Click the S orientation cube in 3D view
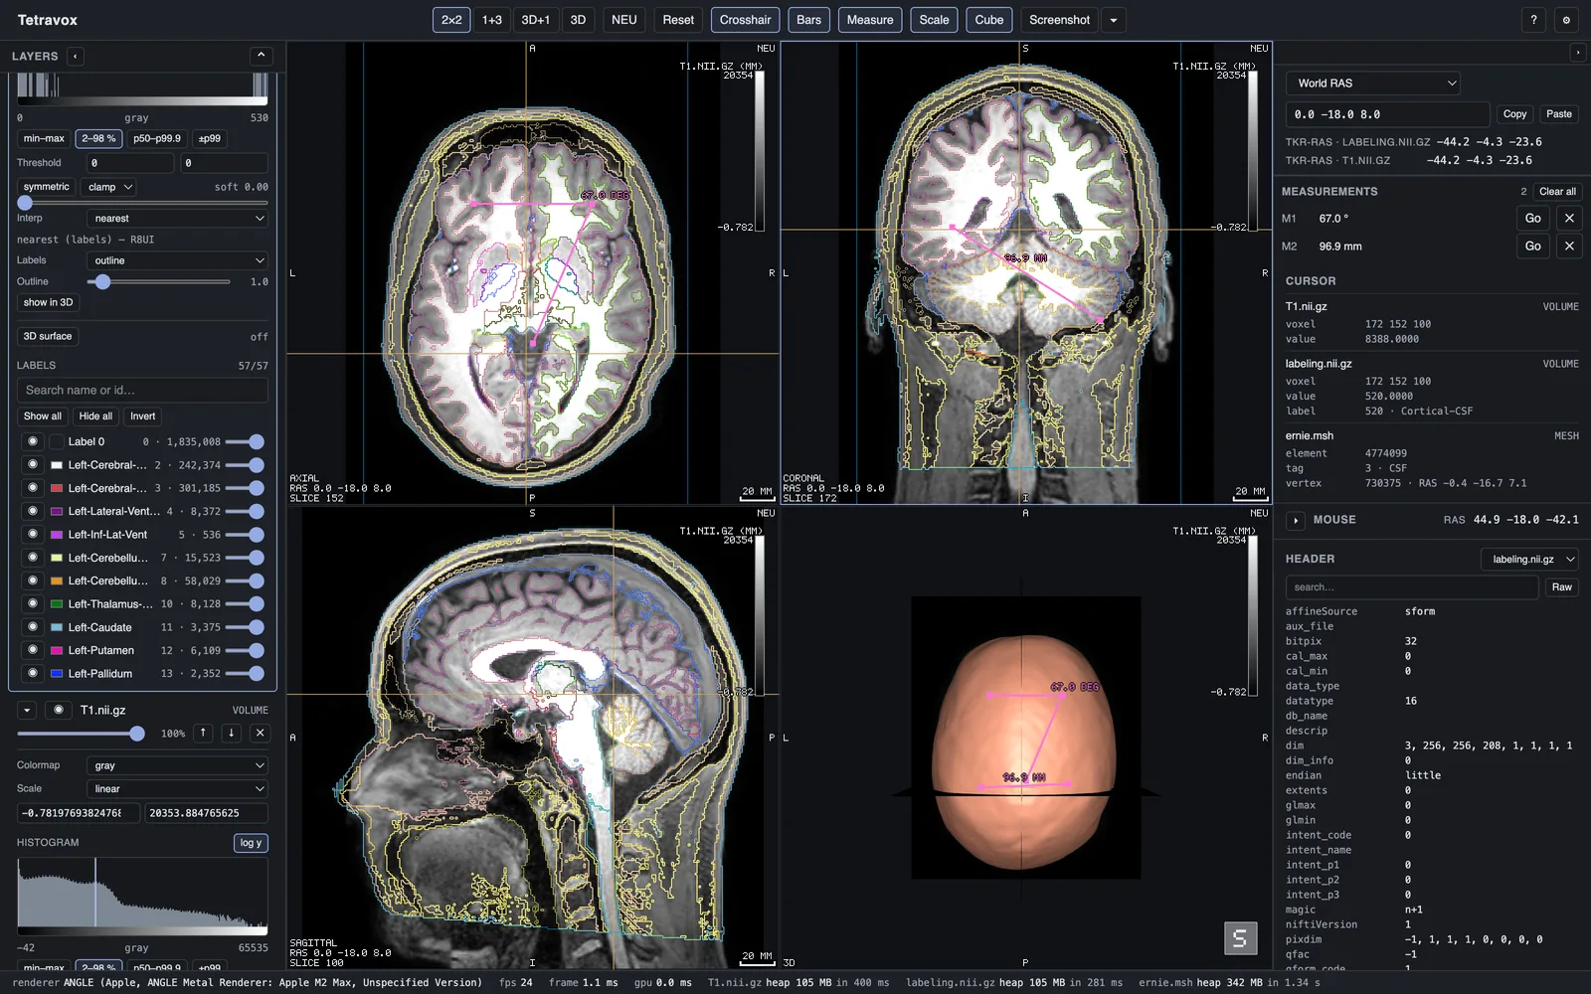The width and height of the screenshot is (1591, 994). [1239, 938]
